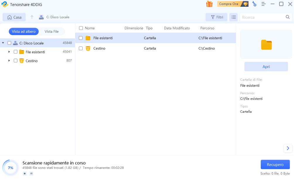Select C:\File esistenti path cell in list
This screenshot has height=179, width=294.
[x=210, y=38]
